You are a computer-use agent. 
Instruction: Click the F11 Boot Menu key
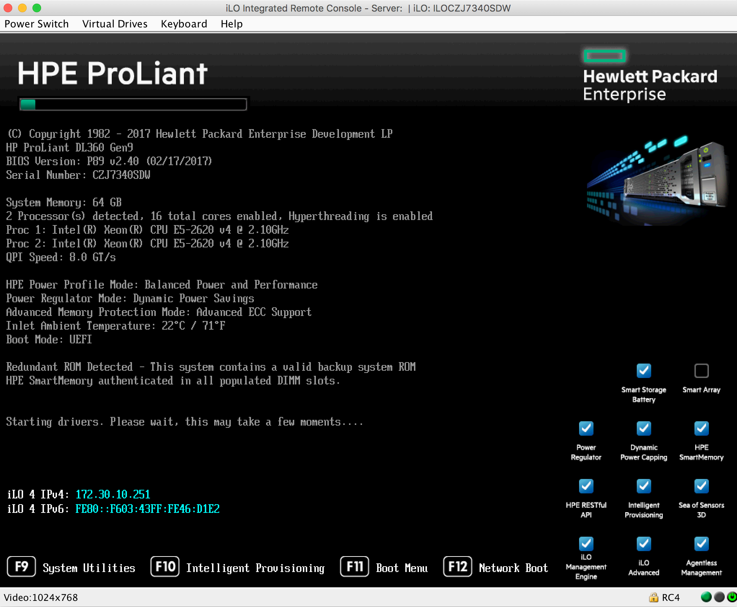pyautogui.click(x=354, y=567)
